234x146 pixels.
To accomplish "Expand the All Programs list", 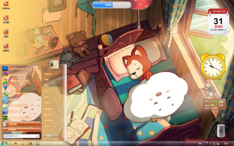I will [21, 130].
